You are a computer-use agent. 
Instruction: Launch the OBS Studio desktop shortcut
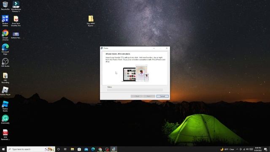[5, 62]
